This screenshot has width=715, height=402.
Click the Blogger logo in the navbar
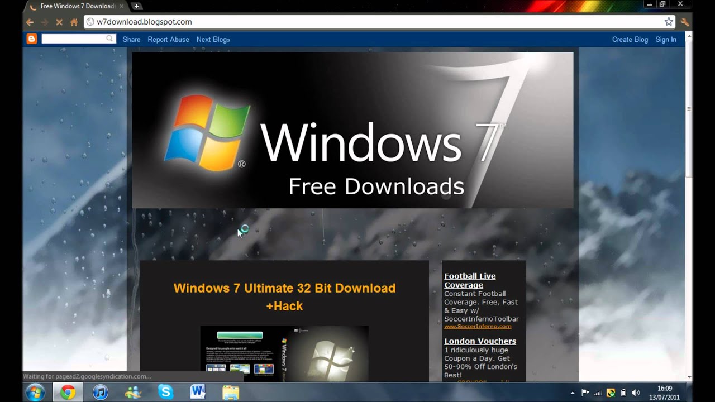(x=32, y=39)
